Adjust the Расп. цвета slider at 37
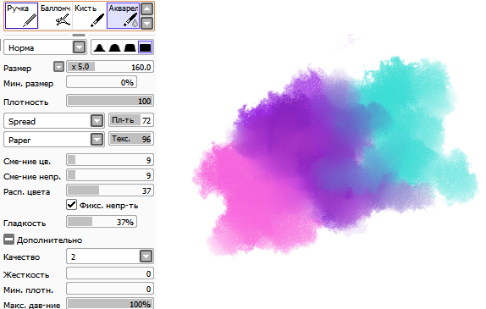 [x=110, y=190]
